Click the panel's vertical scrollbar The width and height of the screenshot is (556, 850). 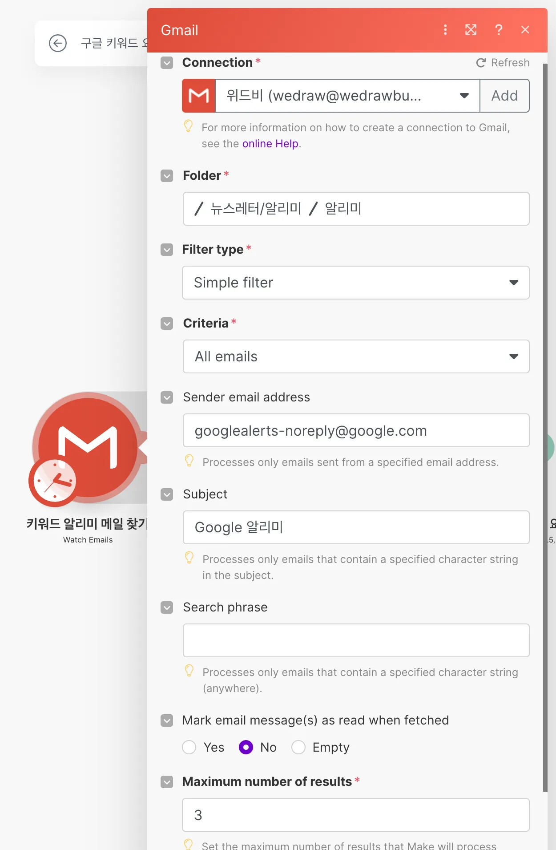[x=545, y=427]
